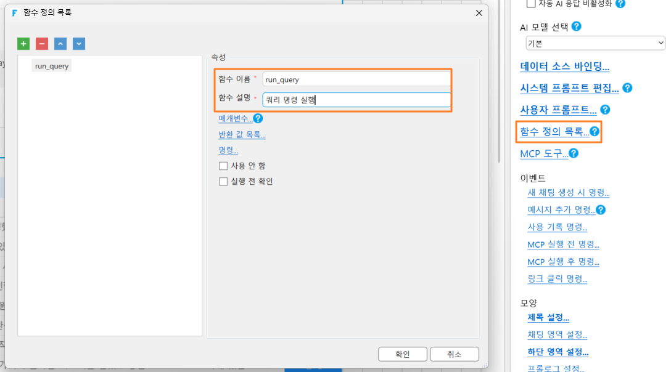Image resolution: width=671 pixels, height=372 pixels.
Task: Close the 함수 정의 목록 dialog
Action: pyautogui.click(x=479, y=13)
